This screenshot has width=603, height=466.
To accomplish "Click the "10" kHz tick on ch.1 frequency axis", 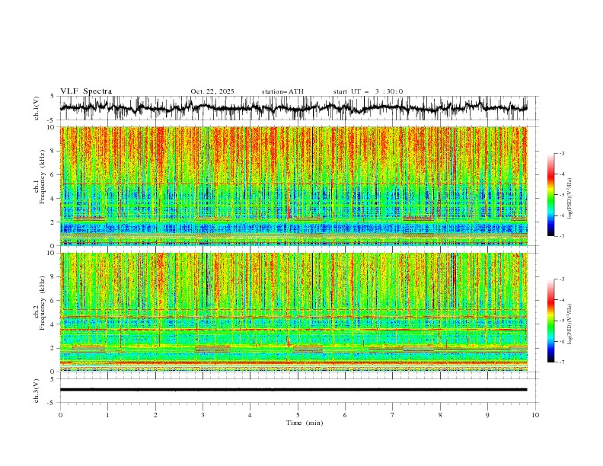I will [52, 127].
